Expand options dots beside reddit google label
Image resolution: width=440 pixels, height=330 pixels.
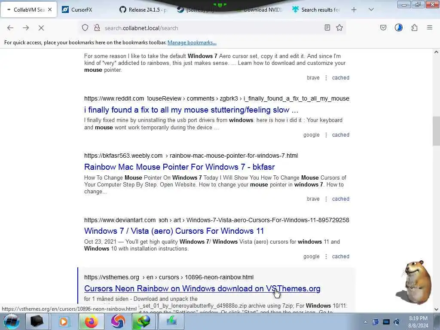pyautogui.click(x=326, y=135)
